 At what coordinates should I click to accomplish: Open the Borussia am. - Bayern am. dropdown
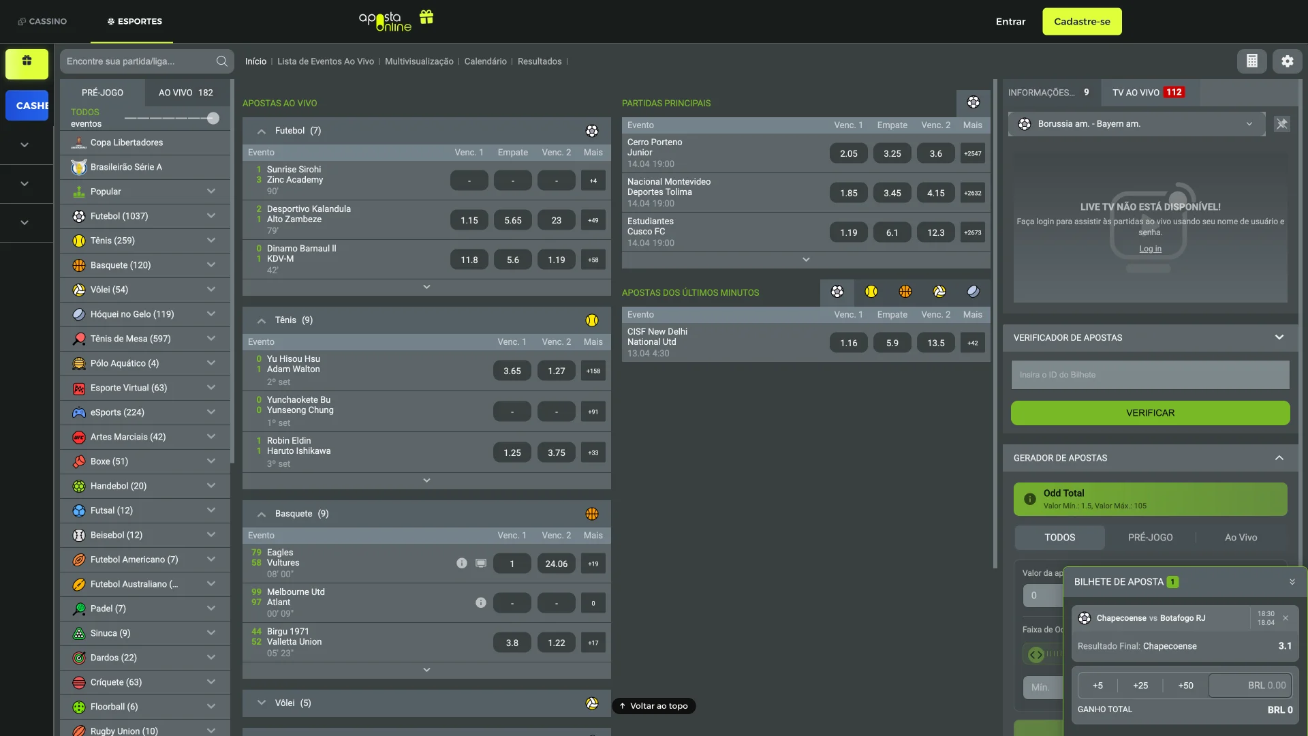(1136, 124)
